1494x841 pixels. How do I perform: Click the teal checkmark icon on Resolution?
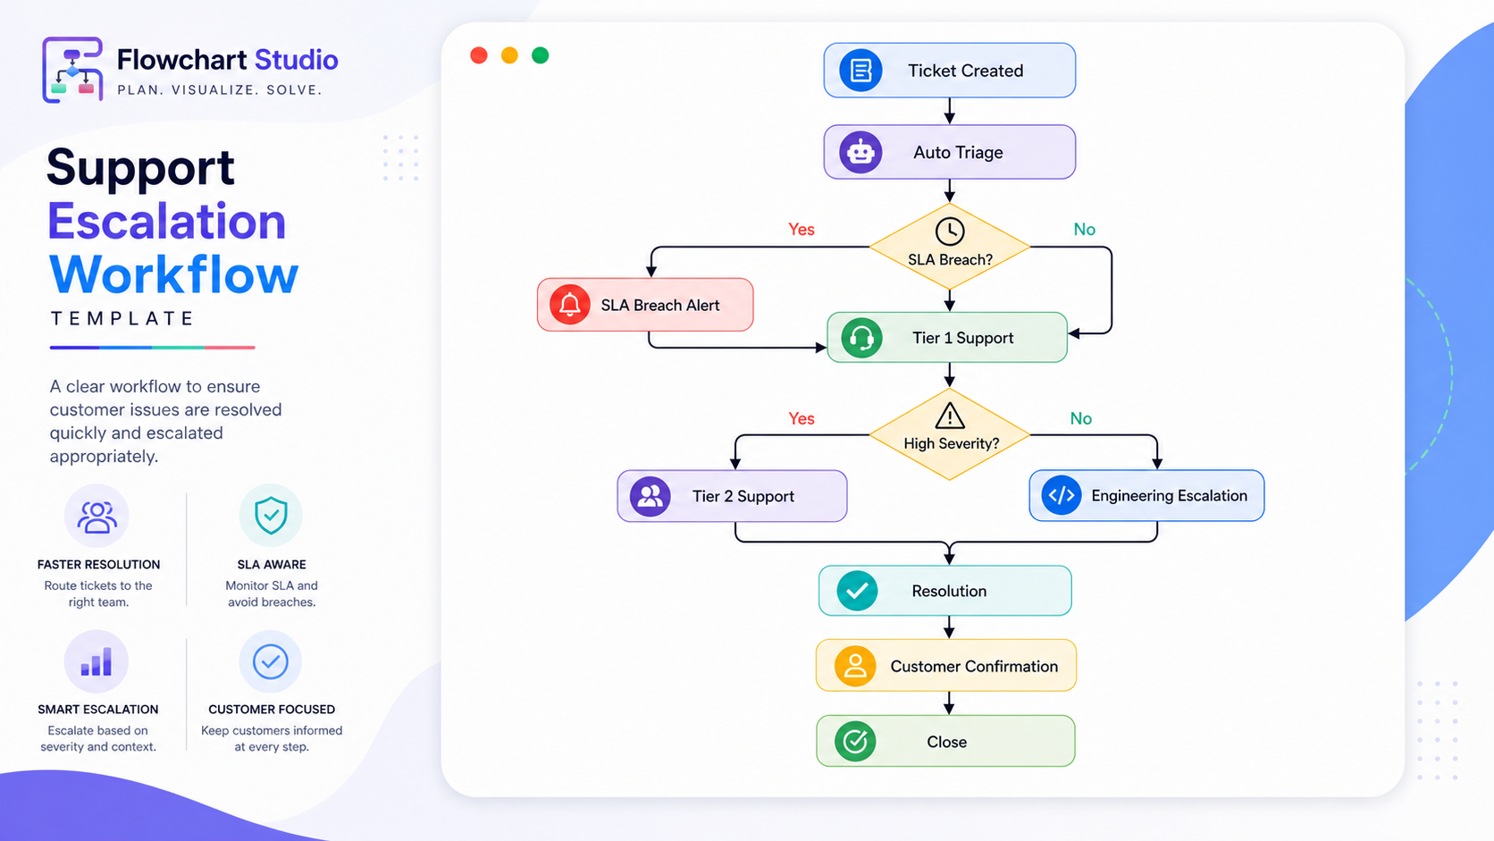(x=857, y=591)
